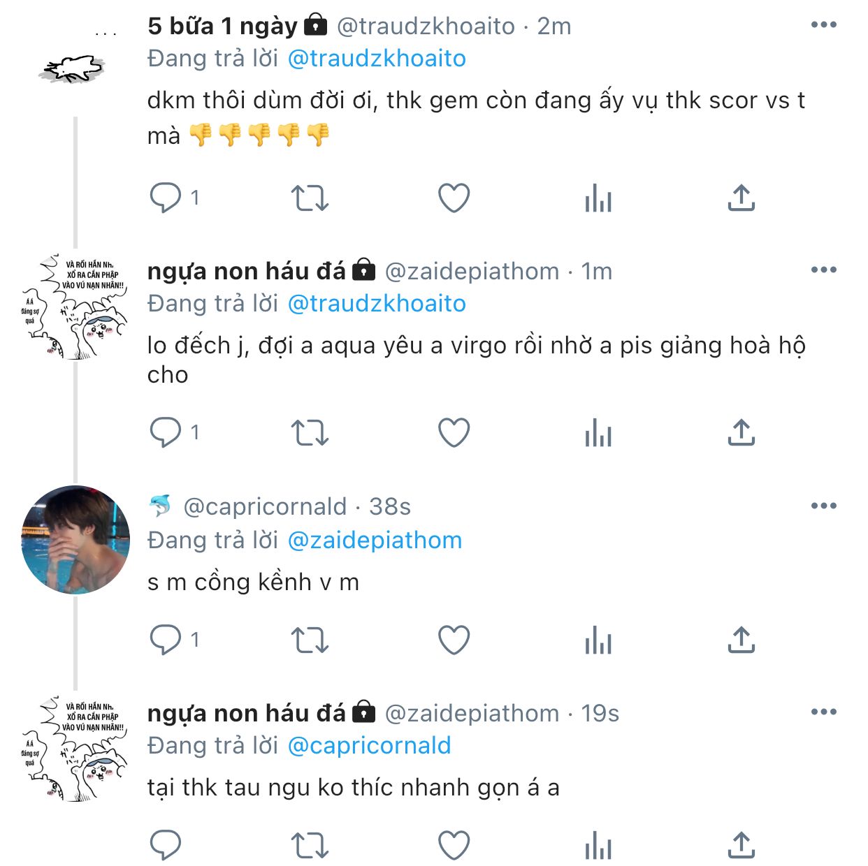Open more options on the 1m-old tweet

pyautogui.click(x=823, y=270)
